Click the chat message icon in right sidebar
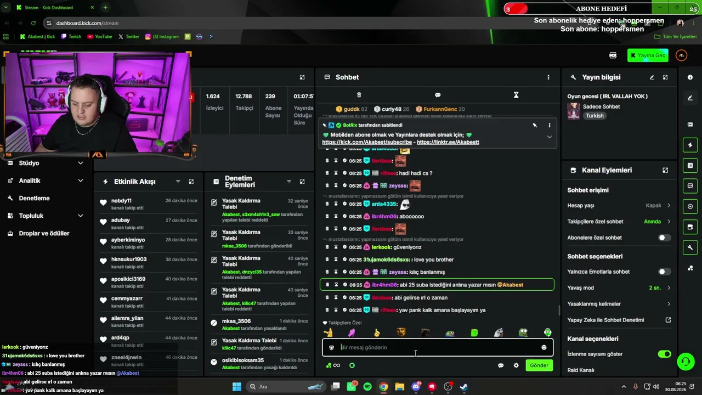 [x=690, y=186]
